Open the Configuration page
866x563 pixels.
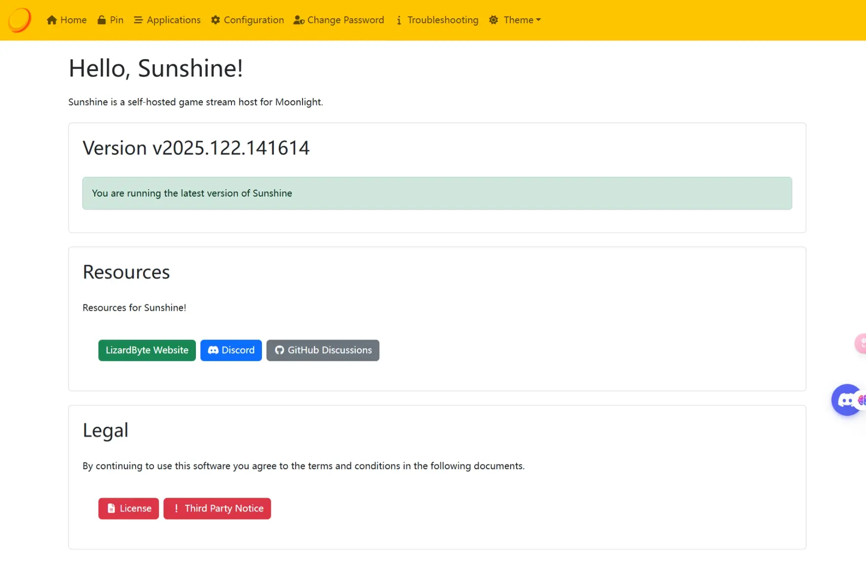click(x=248, y=20)
